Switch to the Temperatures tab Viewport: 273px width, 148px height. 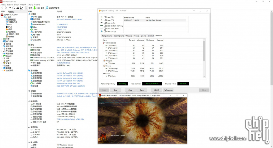coord(107,36)
